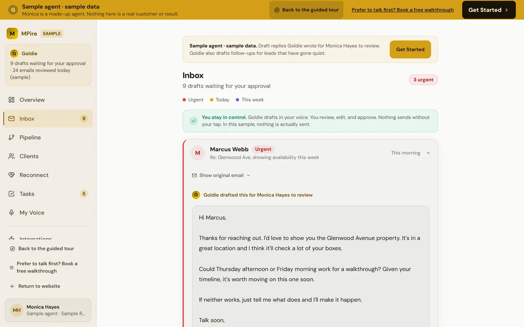Select Inbox in the sidebar
This screenshot has height=327, width=524.
click(x=48, y=119)
